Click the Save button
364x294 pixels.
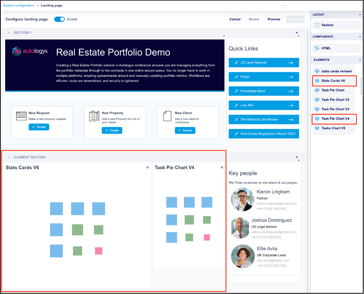(x=295, y=19)
